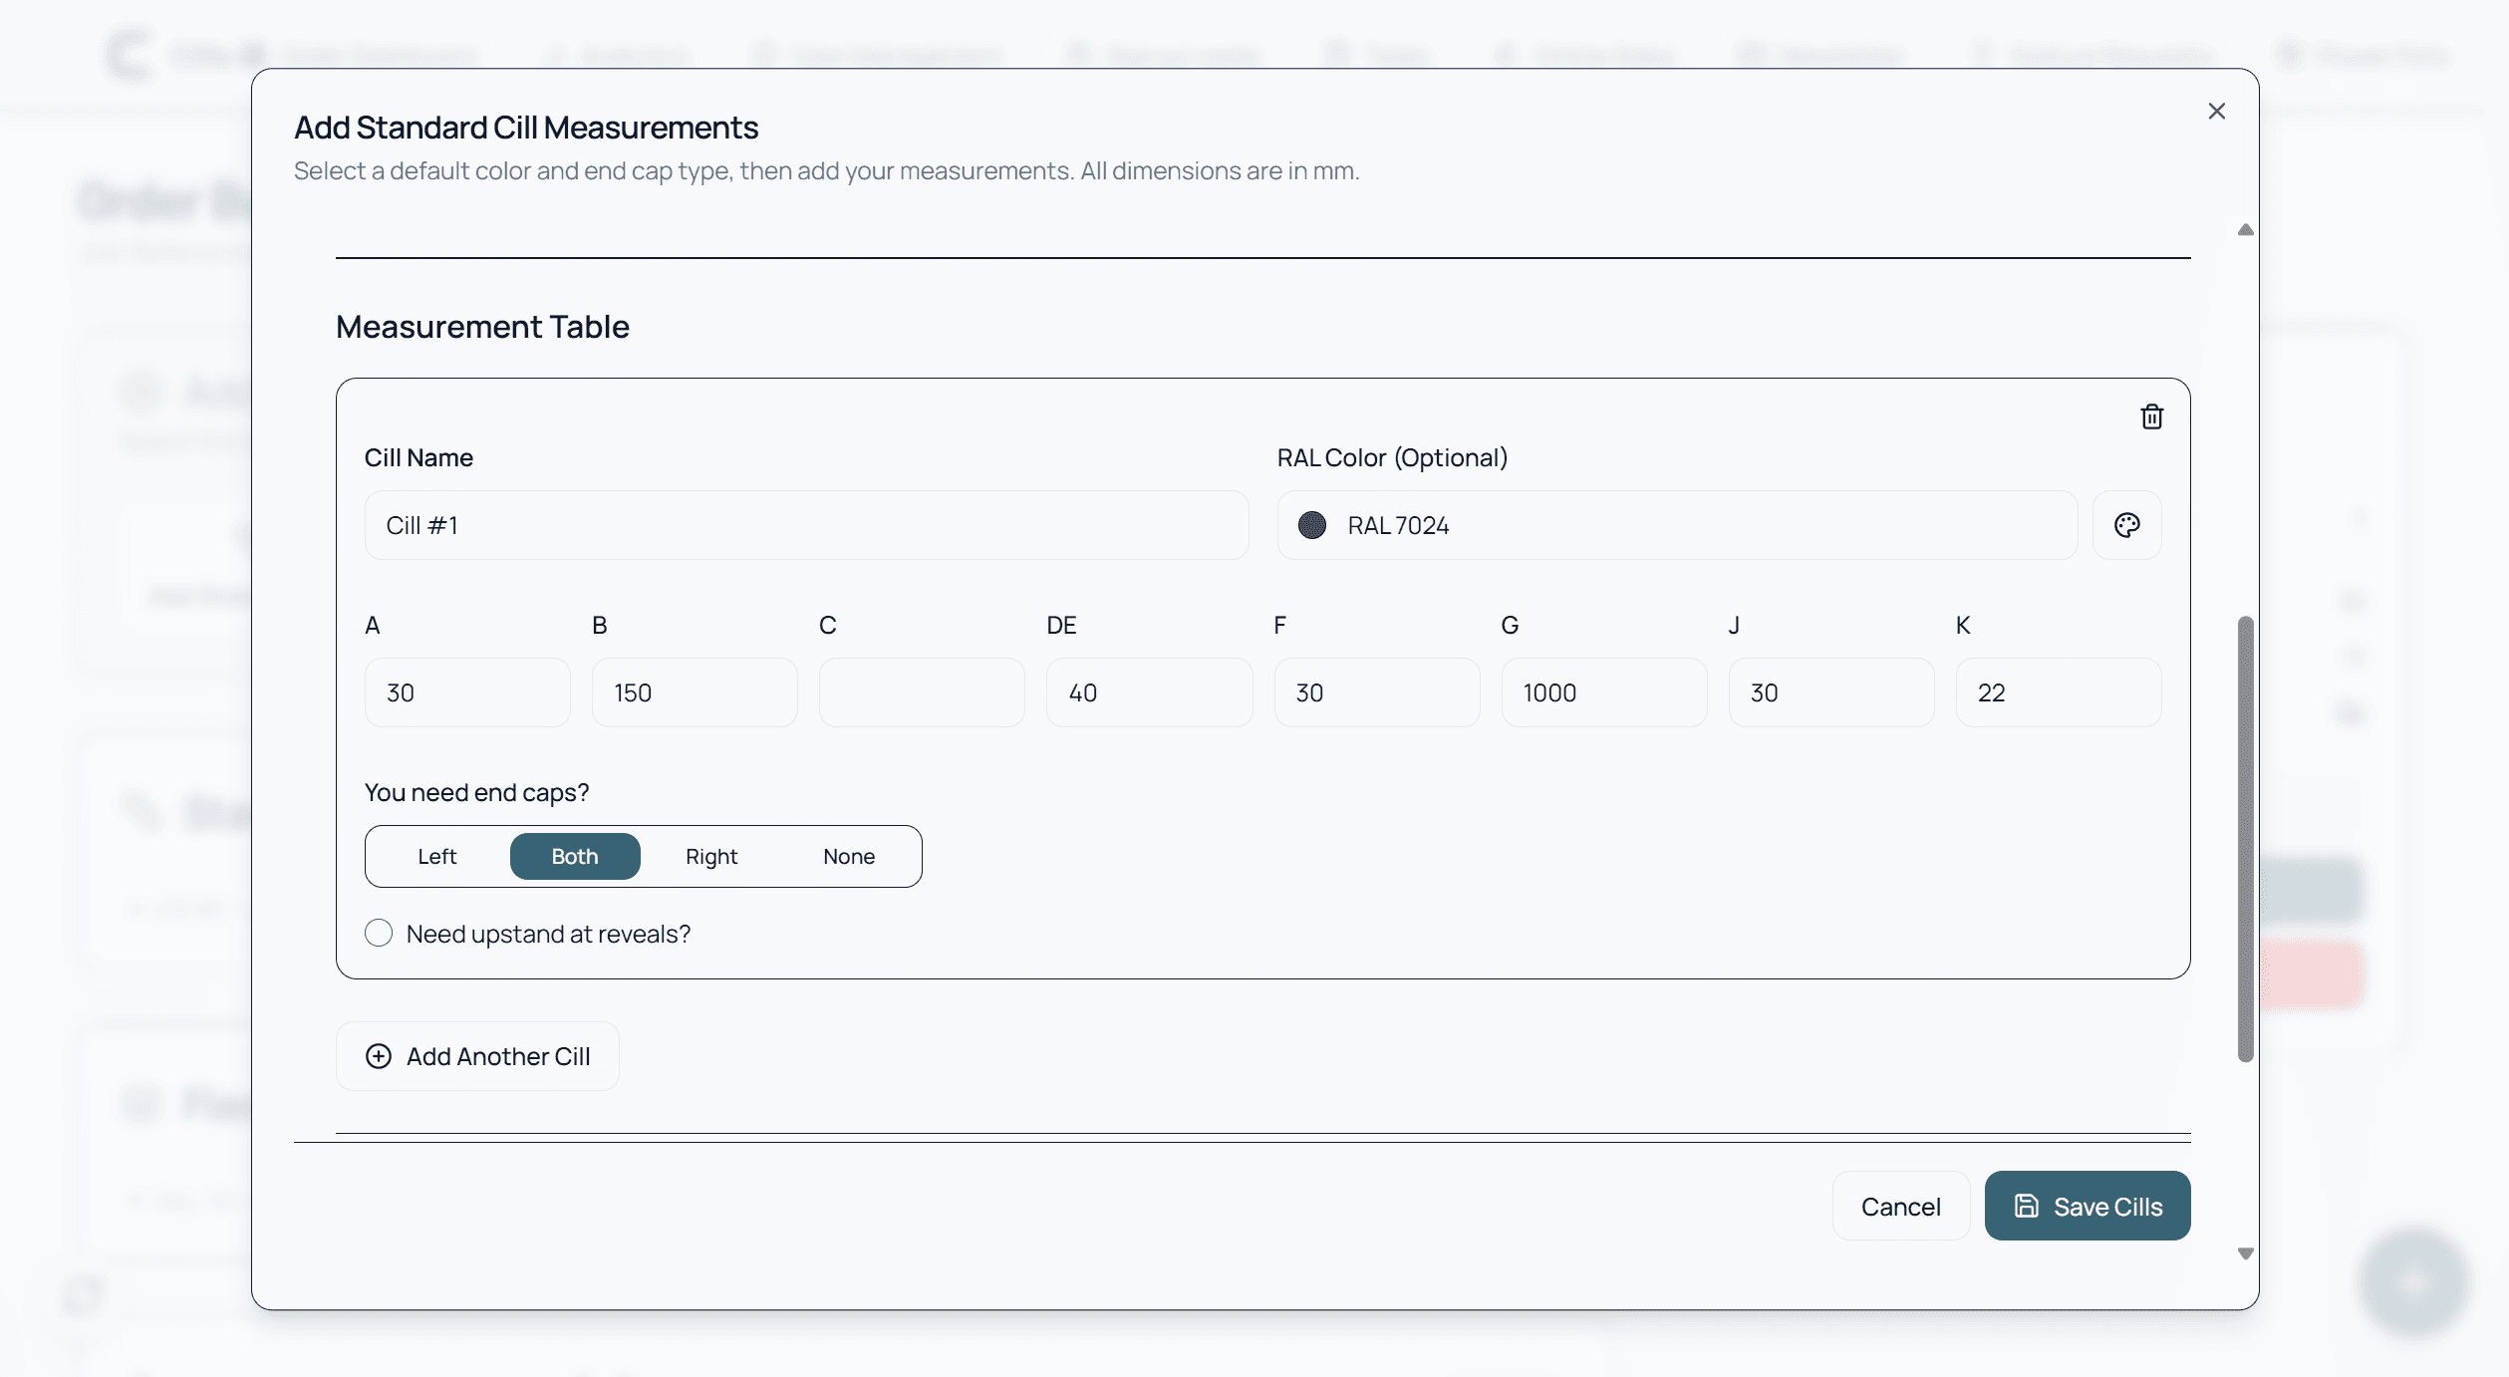Select None for end caps
The image size is (2509, 1377).
pyautogui.click(x=848, y=857)
